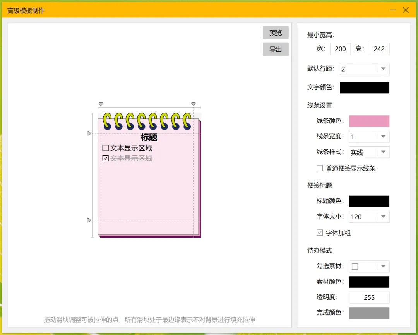This screenshot has height=335, width=418.
Task: Click the 预览 button
Action: [x=276, y=33]
